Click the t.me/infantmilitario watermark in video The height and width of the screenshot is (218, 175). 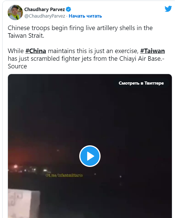(64, 175)
